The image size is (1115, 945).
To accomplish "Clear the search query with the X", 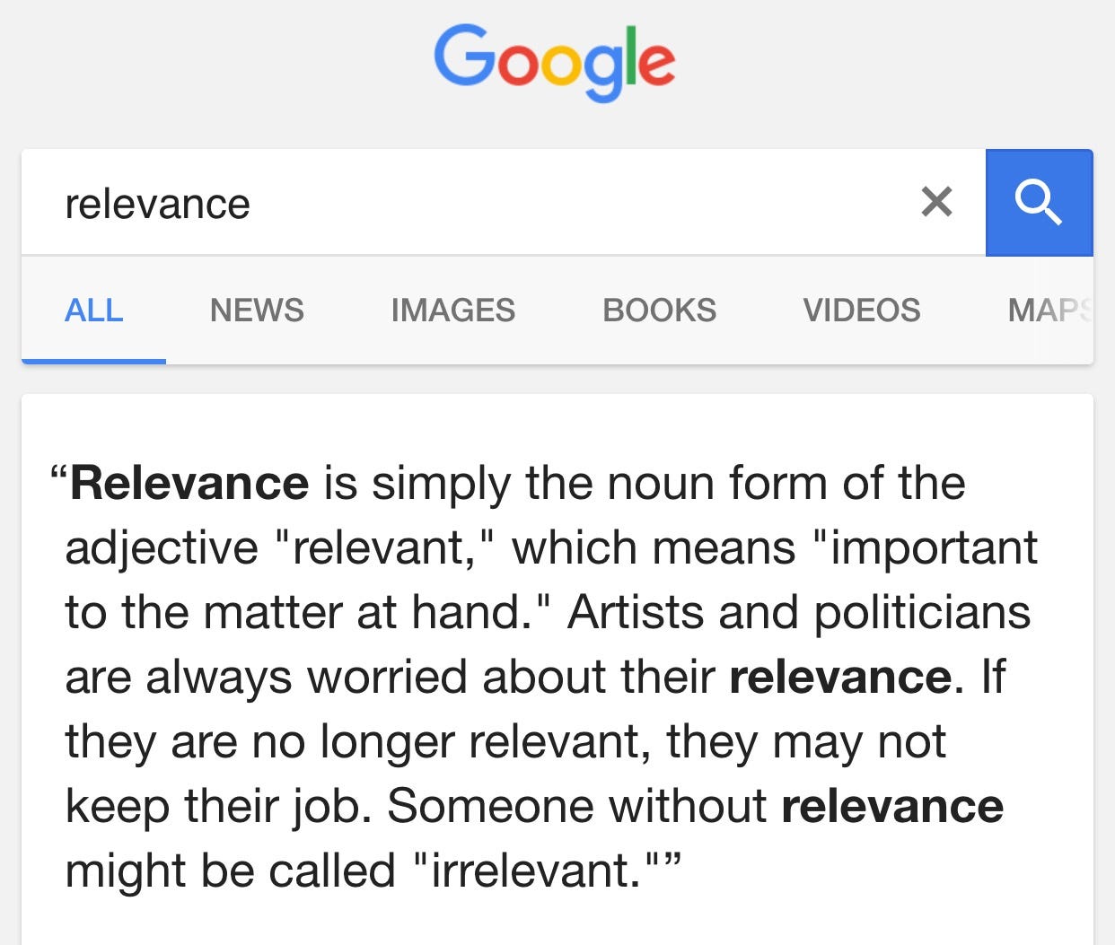I will click(936, 202).
